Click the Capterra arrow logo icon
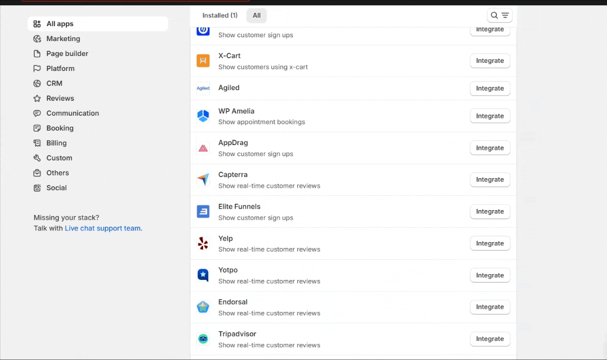Viewport: 607px width, 360px height. point(203,180)
